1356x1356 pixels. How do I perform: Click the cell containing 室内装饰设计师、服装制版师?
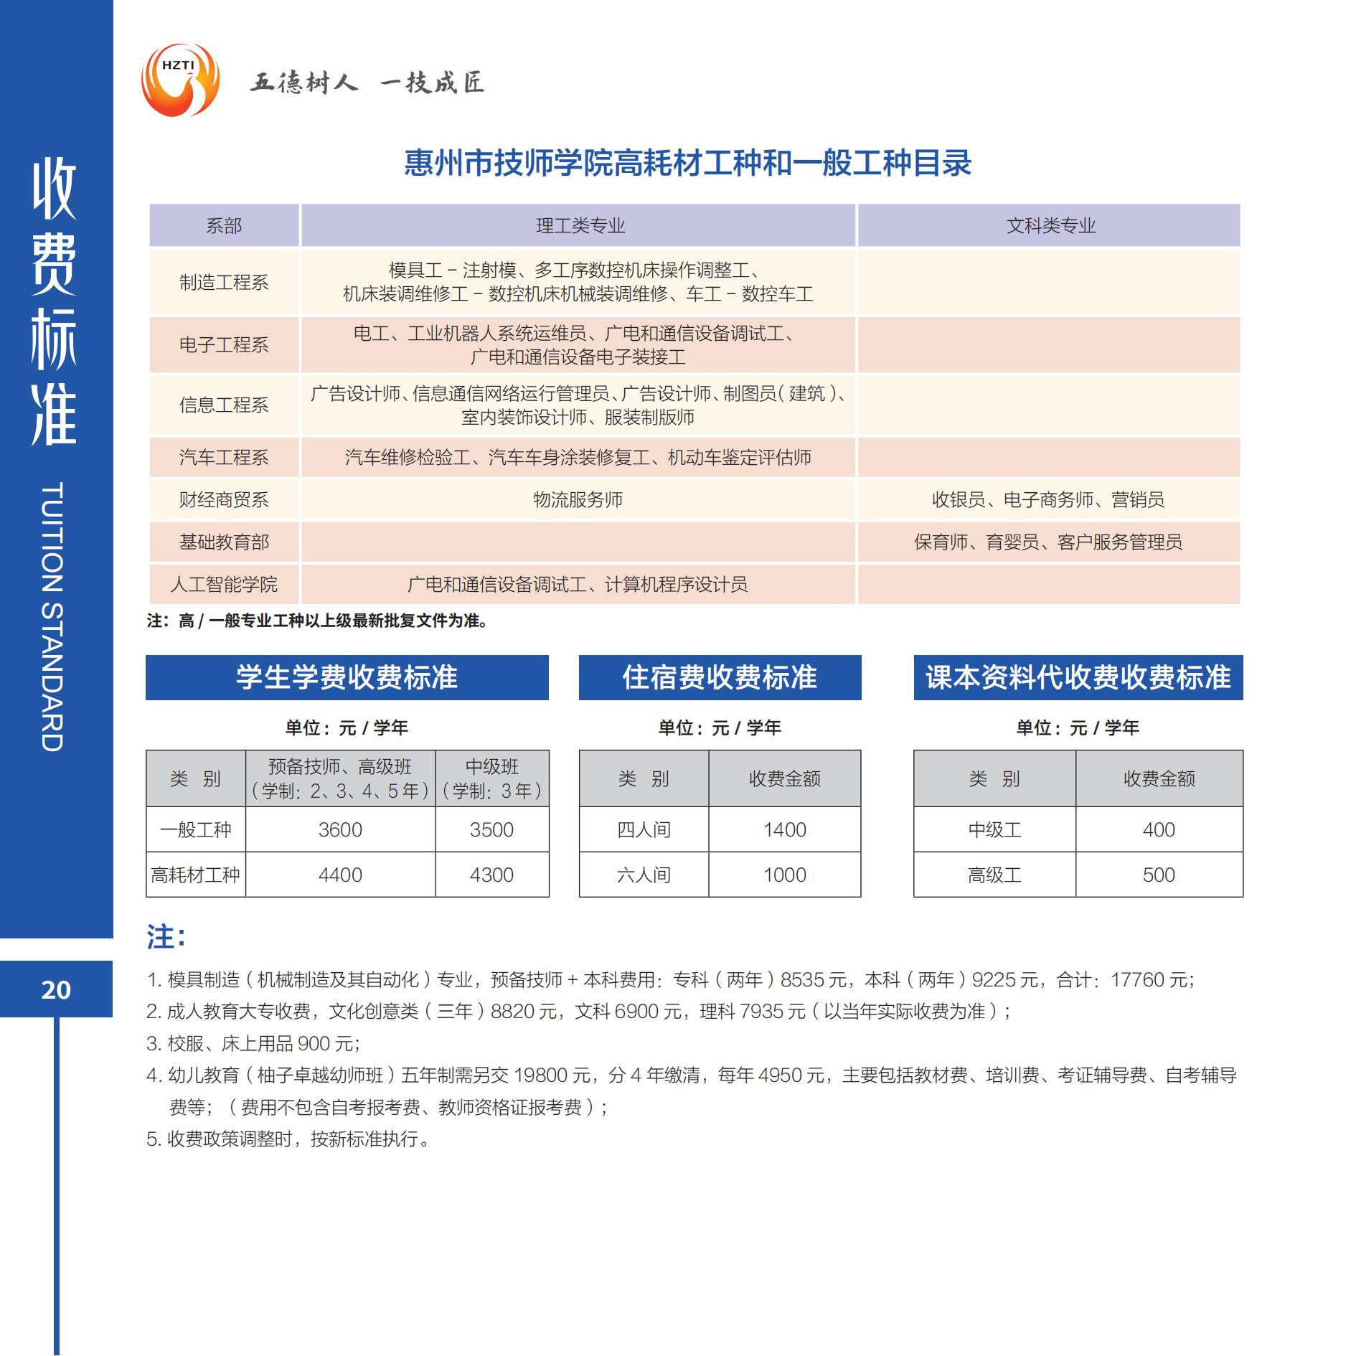[x=578, y=405]
